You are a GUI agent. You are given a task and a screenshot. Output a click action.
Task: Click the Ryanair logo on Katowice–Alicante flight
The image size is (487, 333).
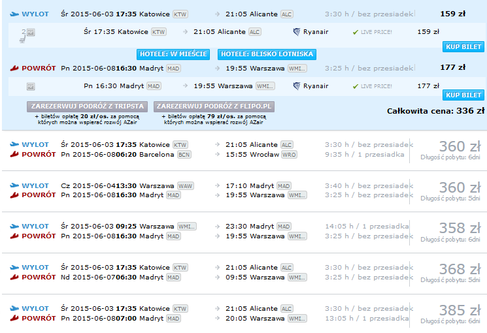(297, 31)
